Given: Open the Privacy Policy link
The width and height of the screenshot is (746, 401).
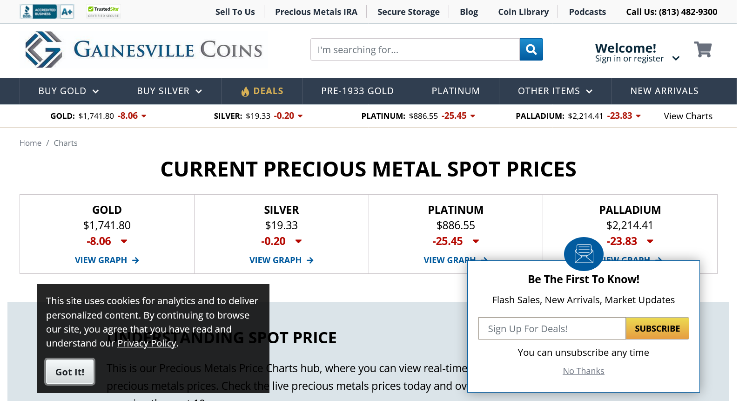Looking at the screenshot, I should [x=147, y=343].
